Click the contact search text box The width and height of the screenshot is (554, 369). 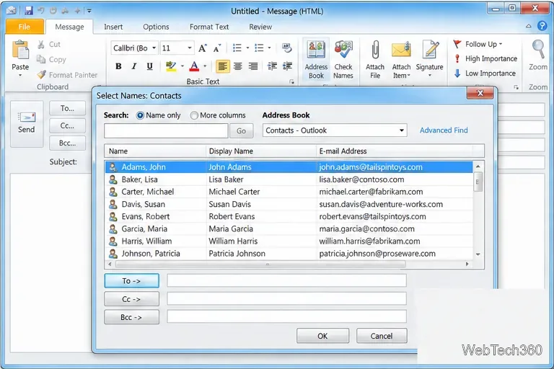click(x=166, y=131)
